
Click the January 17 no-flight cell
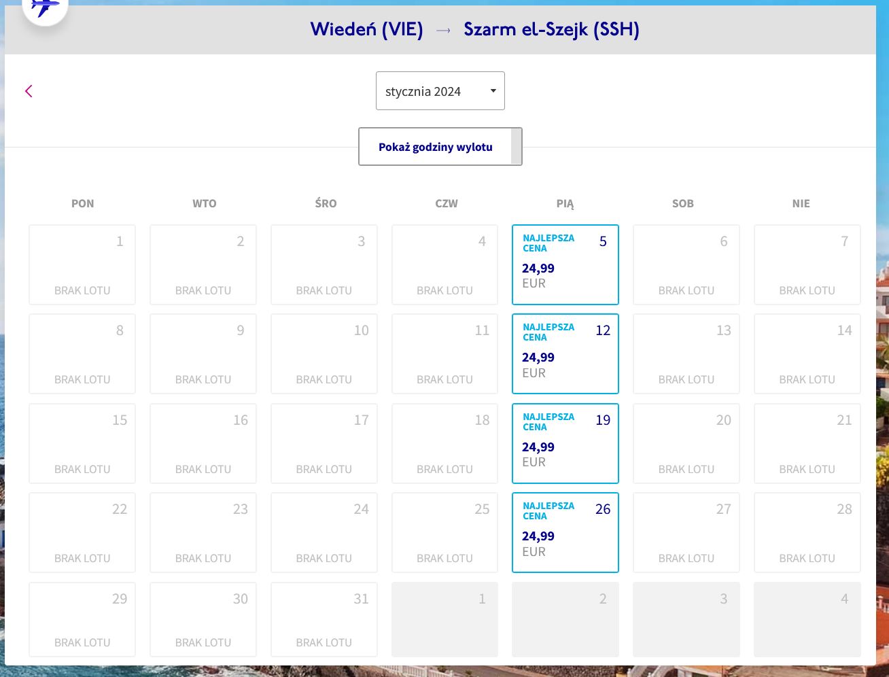tap(324, 443)
